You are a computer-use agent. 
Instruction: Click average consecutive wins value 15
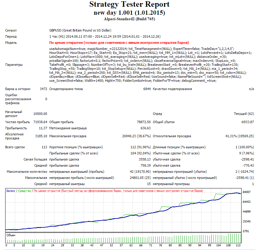point(149,184)
